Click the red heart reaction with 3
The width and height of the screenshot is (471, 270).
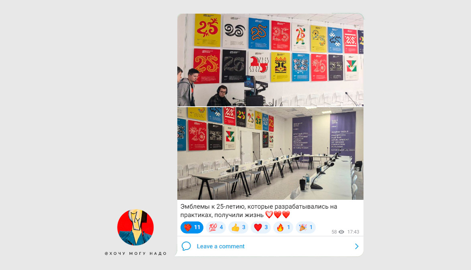[x=261, y=227]
